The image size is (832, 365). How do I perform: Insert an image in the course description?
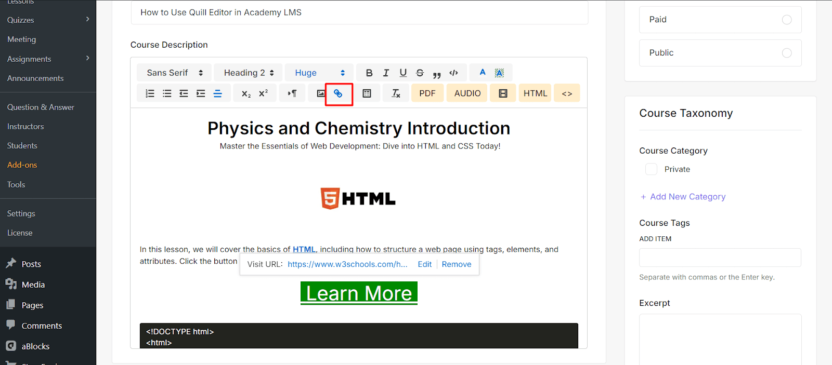point(319,93)
